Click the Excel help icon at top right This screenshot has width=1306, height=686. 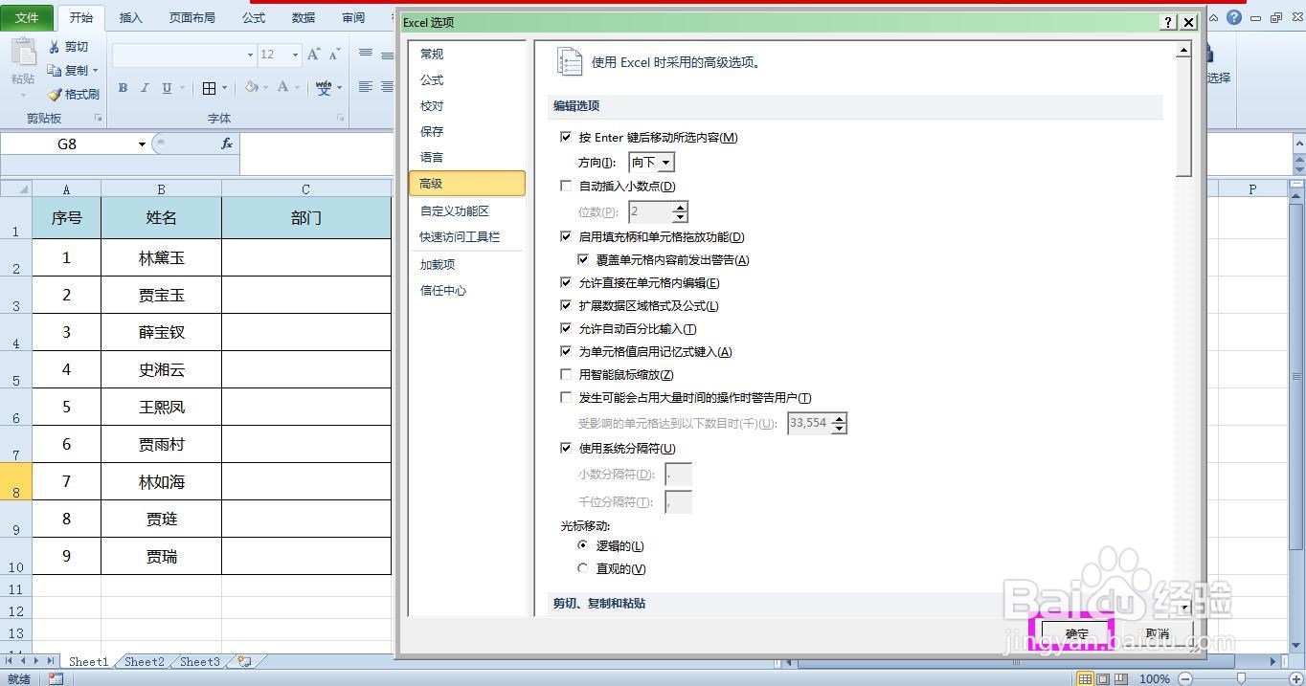[1234, 17]
